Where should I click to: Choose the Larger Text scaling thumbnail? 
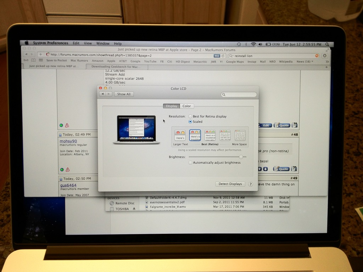[180, 136]
